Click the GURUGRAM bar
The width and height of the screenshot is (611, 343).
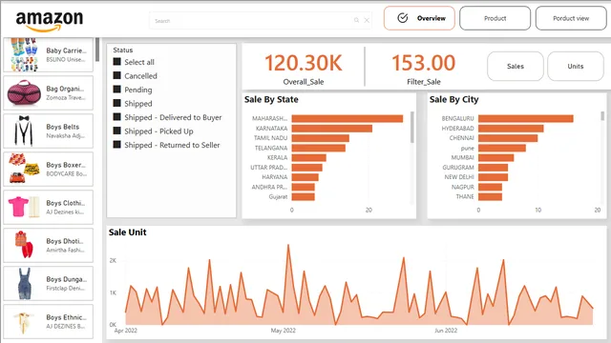point(493,168)
